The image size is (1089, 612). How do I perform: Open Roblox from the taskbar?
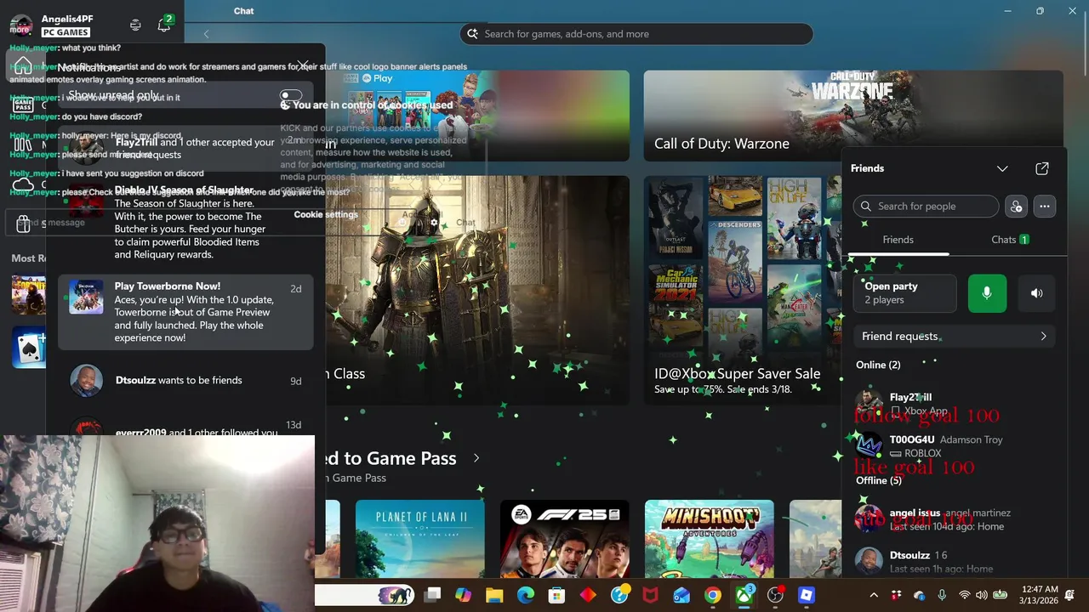pyautogui.click(x=807, y=595)
